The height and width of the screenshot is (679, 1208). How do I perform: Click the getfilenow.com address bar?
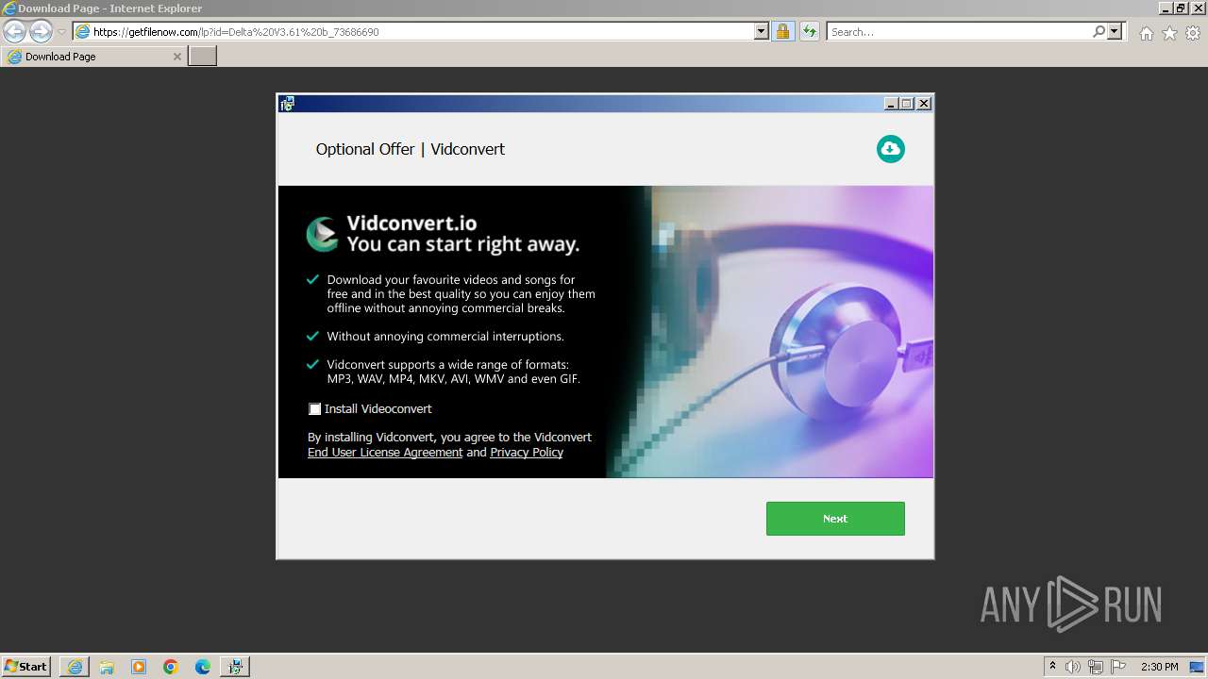click(x=413, y=32)
